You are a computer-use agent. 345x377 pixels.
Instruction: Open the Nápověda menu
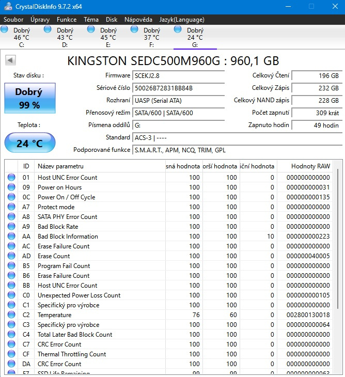tap(138, 20)
